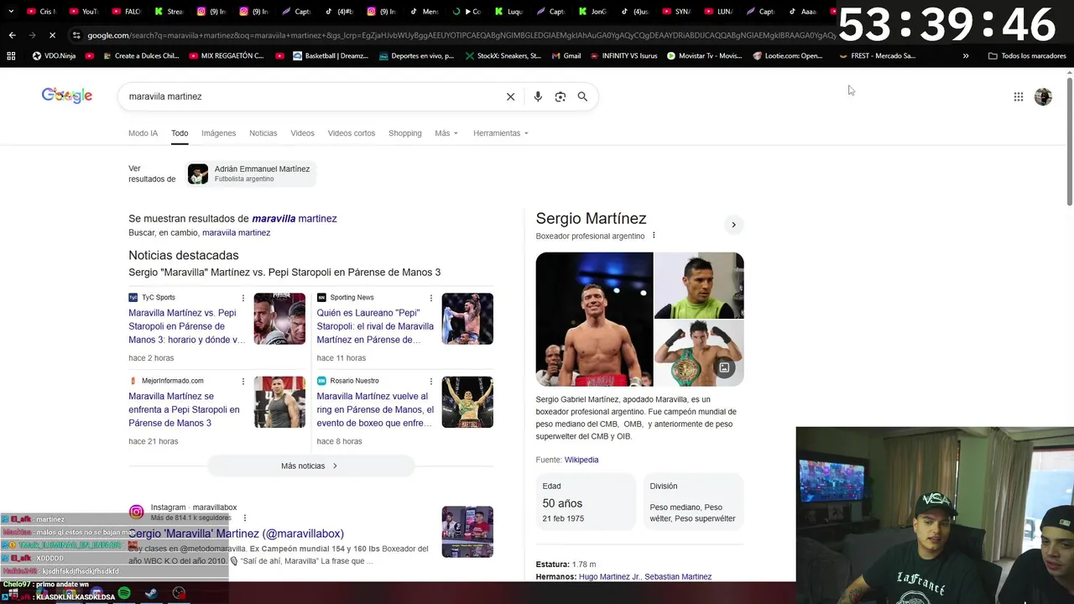
Task: Open the Sergio Martínez knowledge panel options
Action: pyautogui.click(x=654, y=236)
